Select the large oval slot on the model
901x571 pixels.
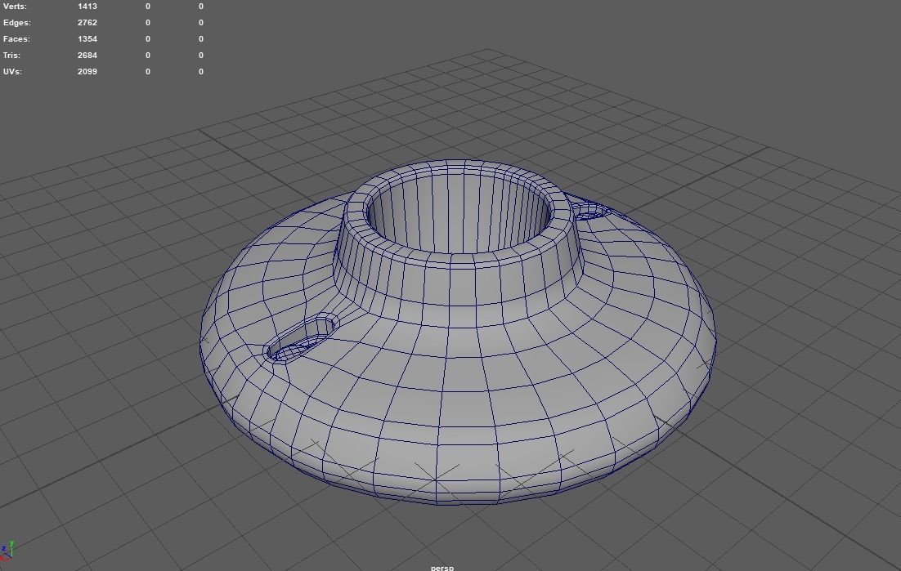301,339
